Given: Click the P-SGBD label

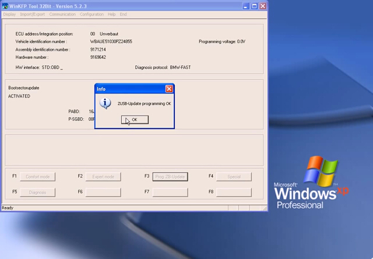Looking at the screenshot, I should [76, 119].
